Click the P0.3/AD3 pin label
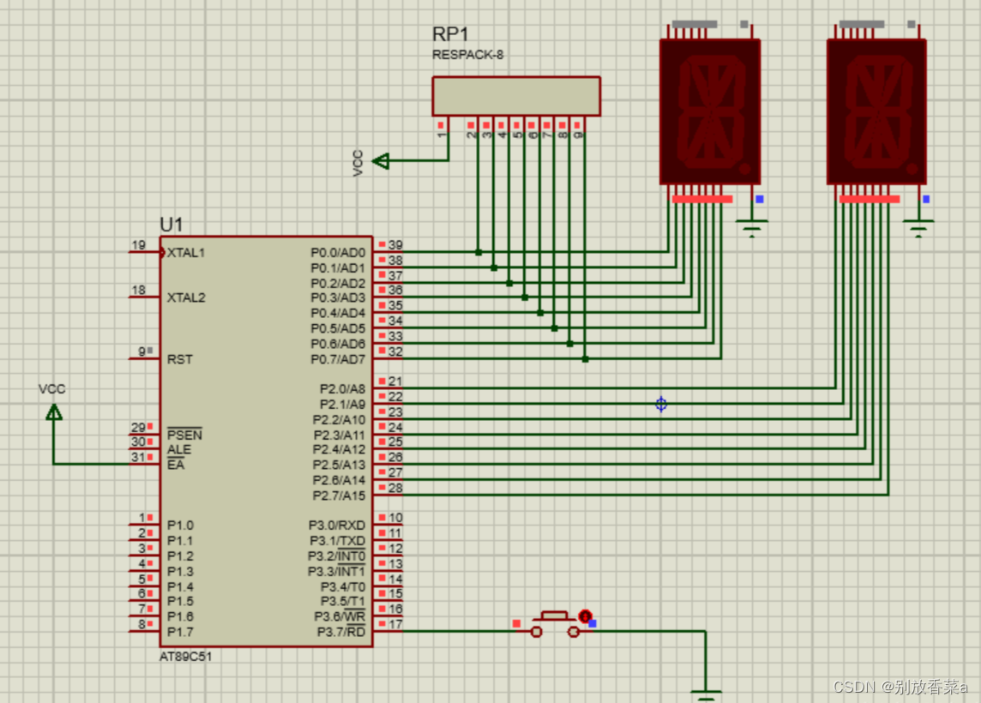981x703 pixels. [338, 297]
